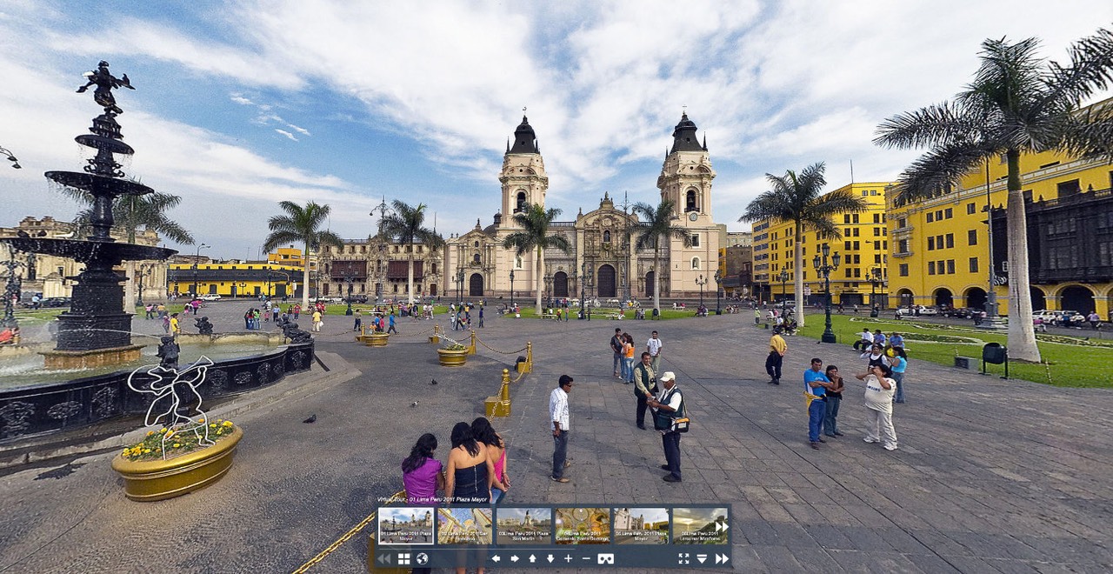Open the globe map icon
Image resolution: width=1113 pixels, height=574 pixels.
(x=422, y=558)
